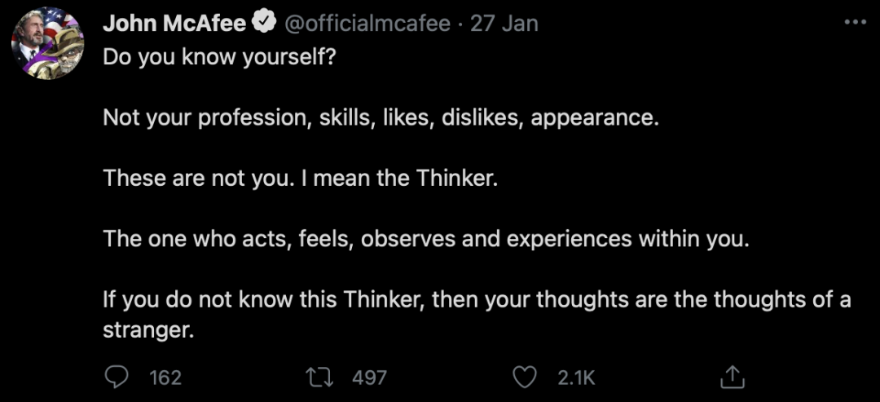Click the 497 retweets count
Viewport: 880px width, 402px height.
click(369, 378)
